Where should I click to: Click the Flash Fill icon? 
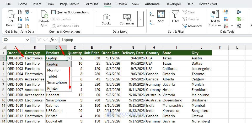(226, 12)
